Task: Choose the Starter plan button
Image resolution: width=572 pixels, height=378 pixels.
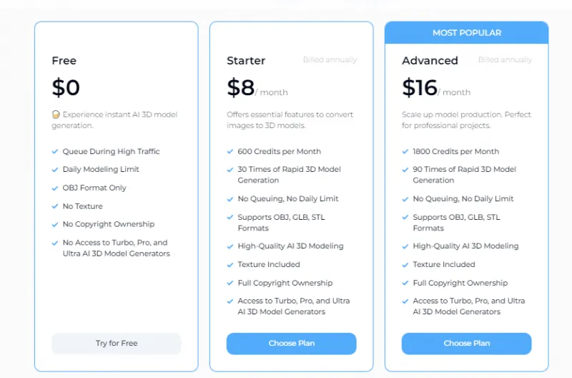Action: click(x=291, y=344)
